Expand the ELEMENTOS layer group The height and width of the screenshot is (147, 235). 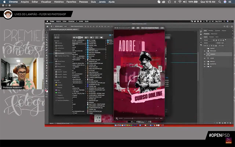(x=207, y=64)
